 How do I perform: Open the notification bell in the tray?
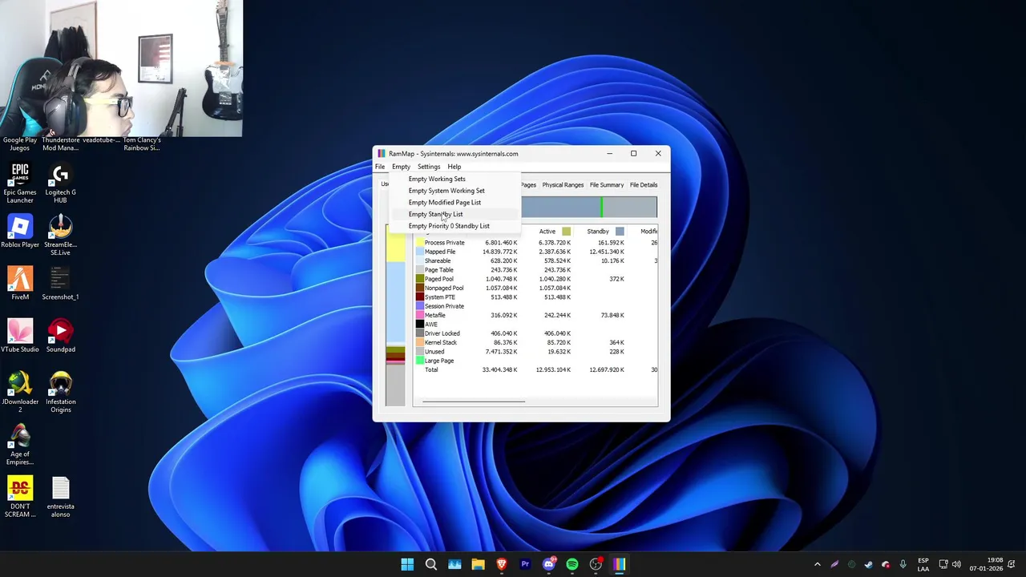pos(1013,564)
